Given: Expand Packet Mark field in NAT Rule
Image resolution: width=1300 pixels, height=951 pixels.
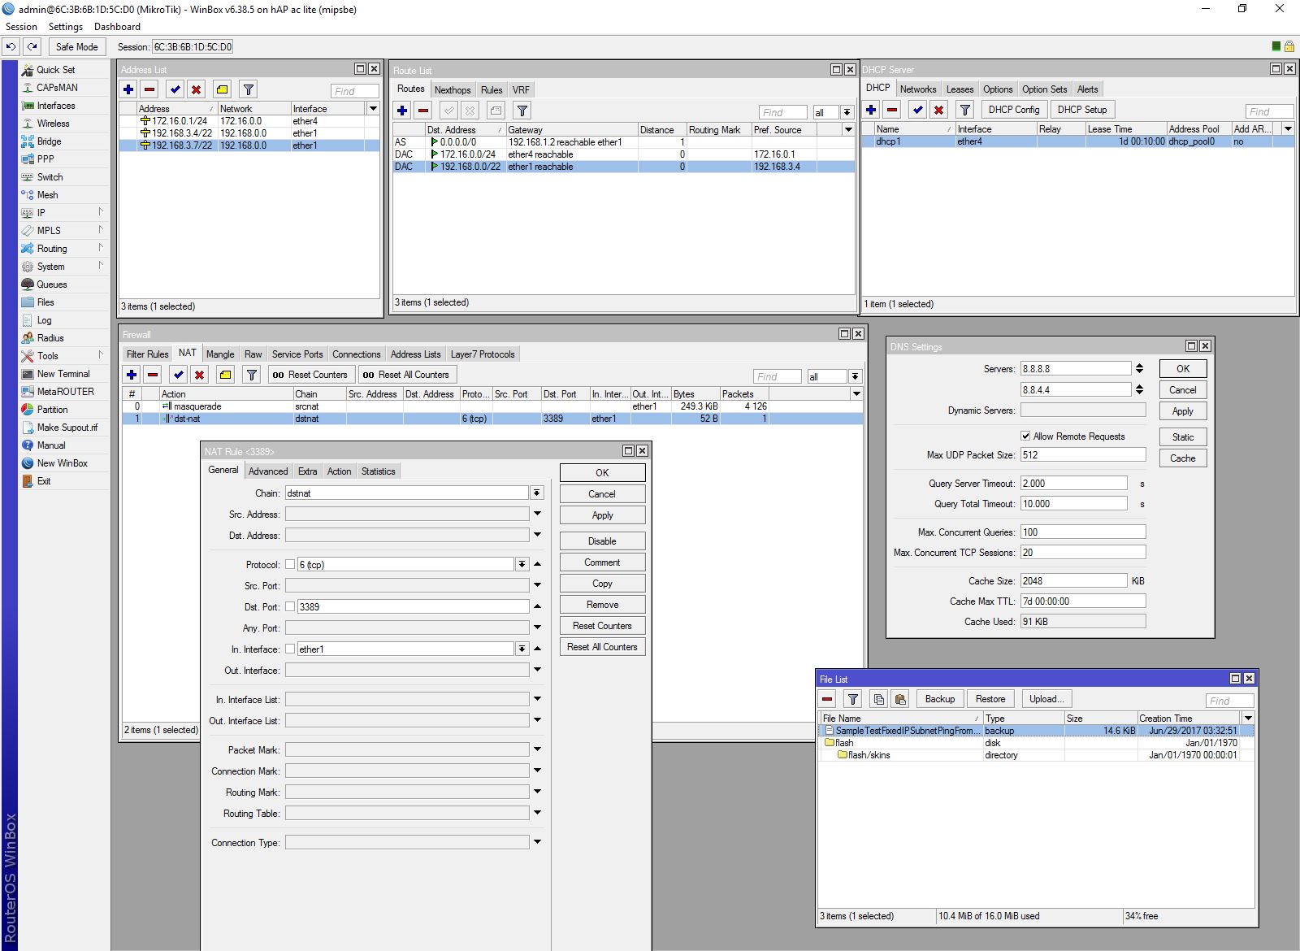Looking at the screenshot, I should pyautogui.click(x=537, y=749).
